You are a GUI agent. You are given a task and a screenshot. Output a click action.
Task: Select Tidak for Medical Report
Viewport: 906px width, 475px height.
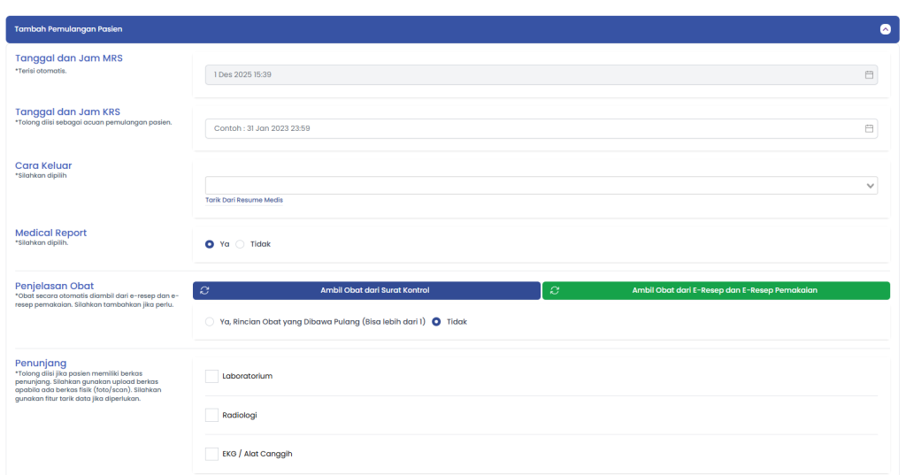(x=240, y=244)
